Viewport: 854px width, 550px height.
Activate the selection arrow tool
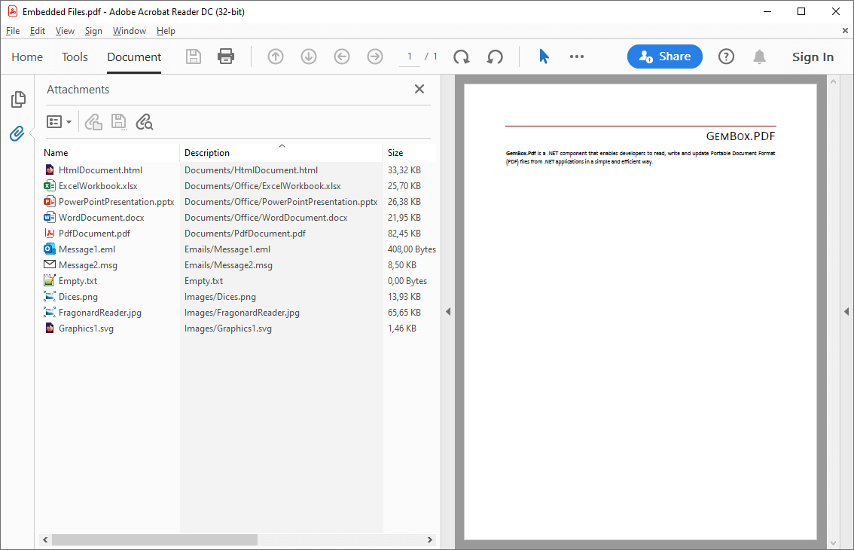pyautogui.click(x=544, y=57)
